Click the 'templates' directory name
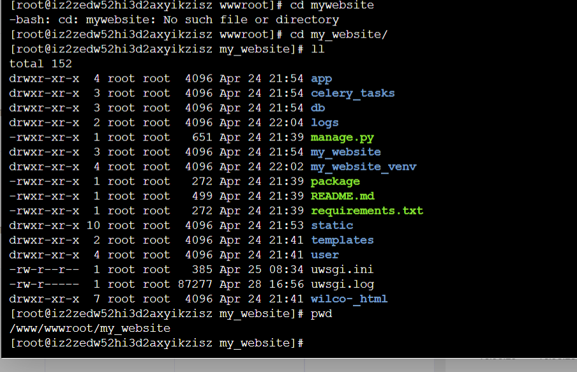This screenshot has height=372, width=577. tap(342, 241)
